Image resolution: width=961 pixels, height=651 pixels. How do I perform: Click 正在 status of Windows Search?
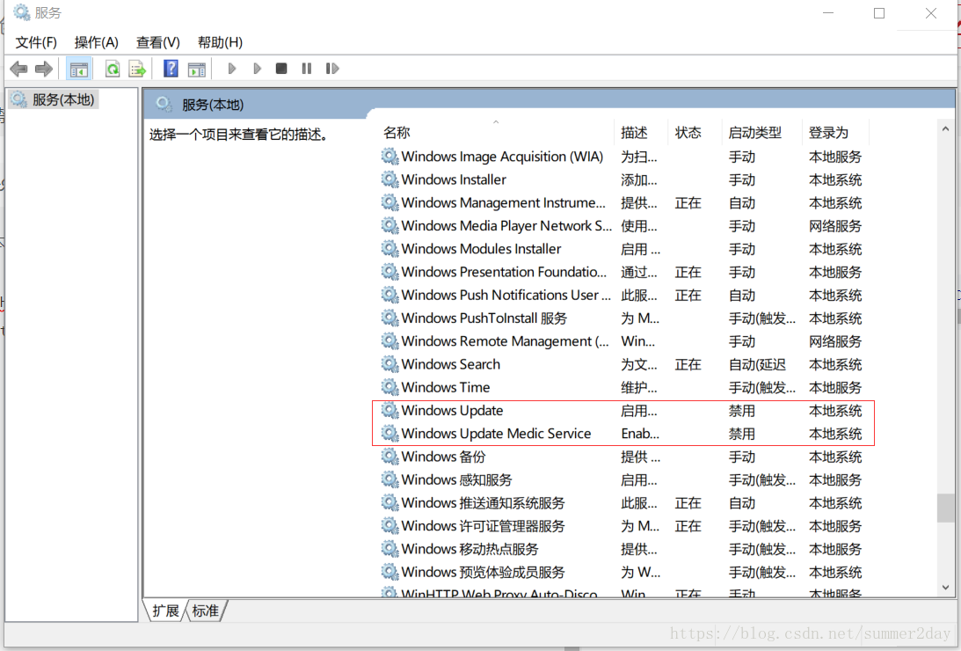click(x=688, y=364)
